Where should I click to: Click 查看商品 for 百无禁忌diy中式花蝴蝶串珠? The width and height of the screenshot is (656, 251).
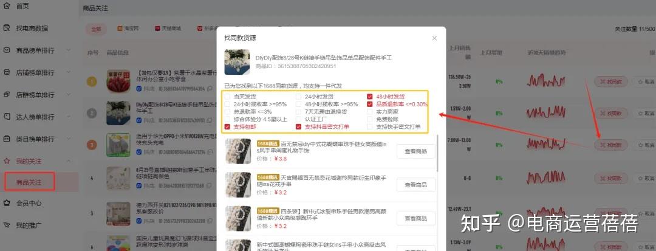[416, 151]
